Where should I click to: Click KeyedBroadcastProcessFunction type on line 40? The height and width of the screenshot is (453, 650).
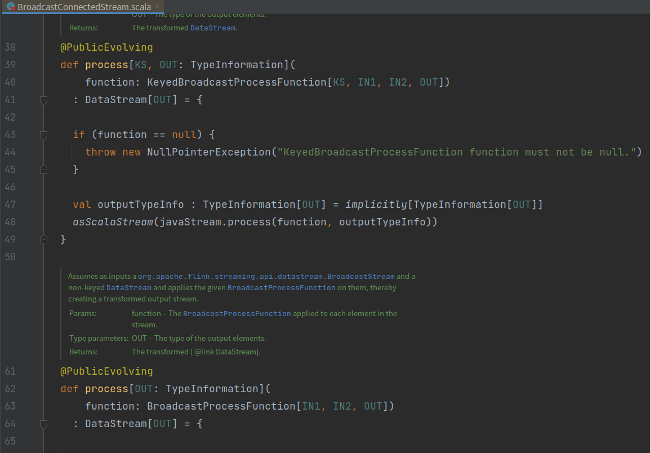[x=237, y=82]
